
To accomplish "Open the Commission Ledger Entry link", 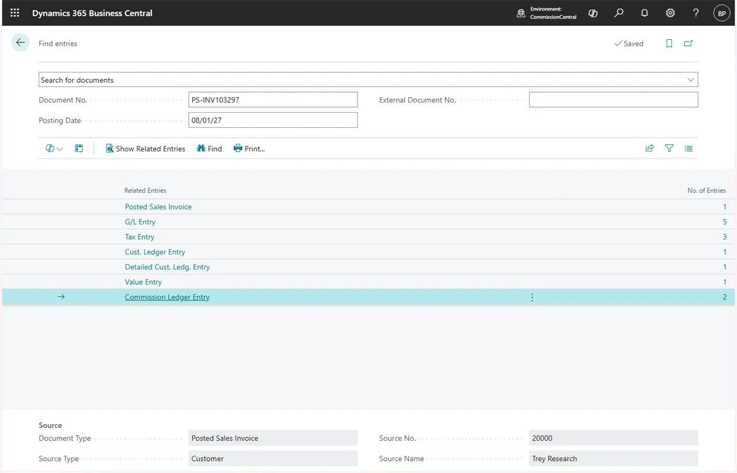I will [x=167, y=297].
